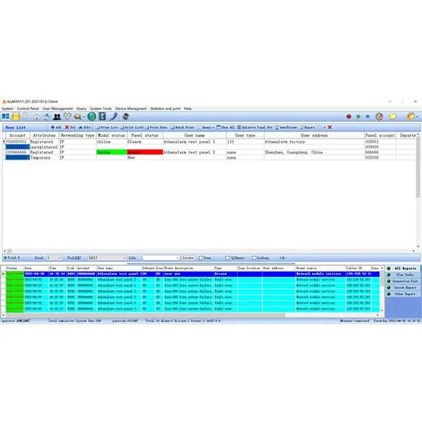The image size is (422, 422).
Task: Open the color palette theme icon
Action: tap(411, 117)
